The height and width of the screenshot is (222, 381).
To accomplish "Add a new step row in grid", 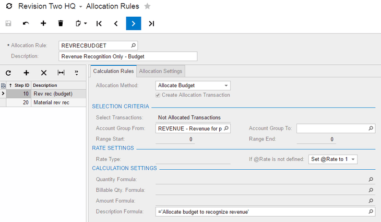I will pyautogui.click(x=26, y=73).
